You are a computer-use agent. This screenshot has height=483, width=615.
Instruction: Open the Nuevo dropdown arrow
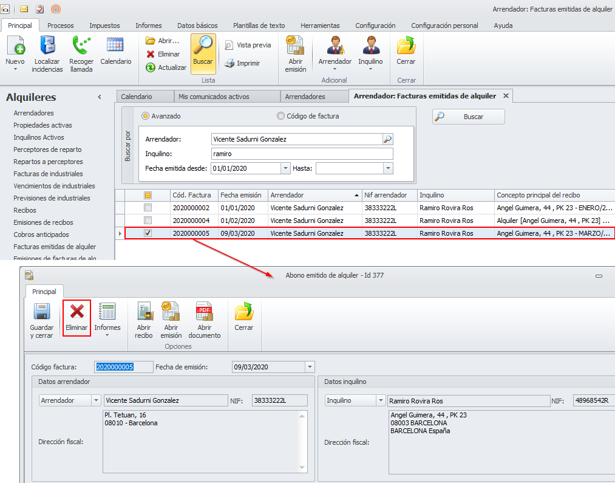pos(15,69)
